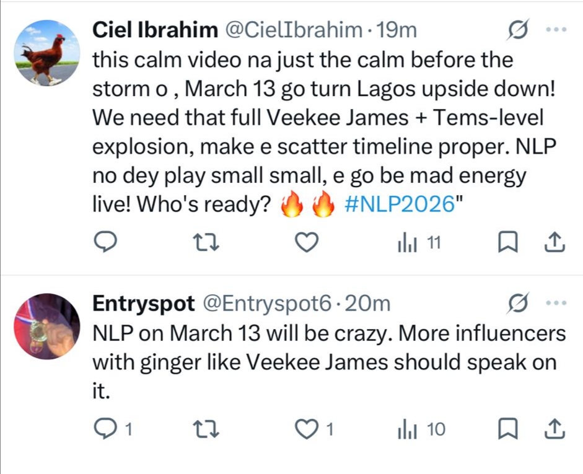Open Ciel Ibrahim's chicken profile picture
The image size is (583, 474).
coord(44,53)
